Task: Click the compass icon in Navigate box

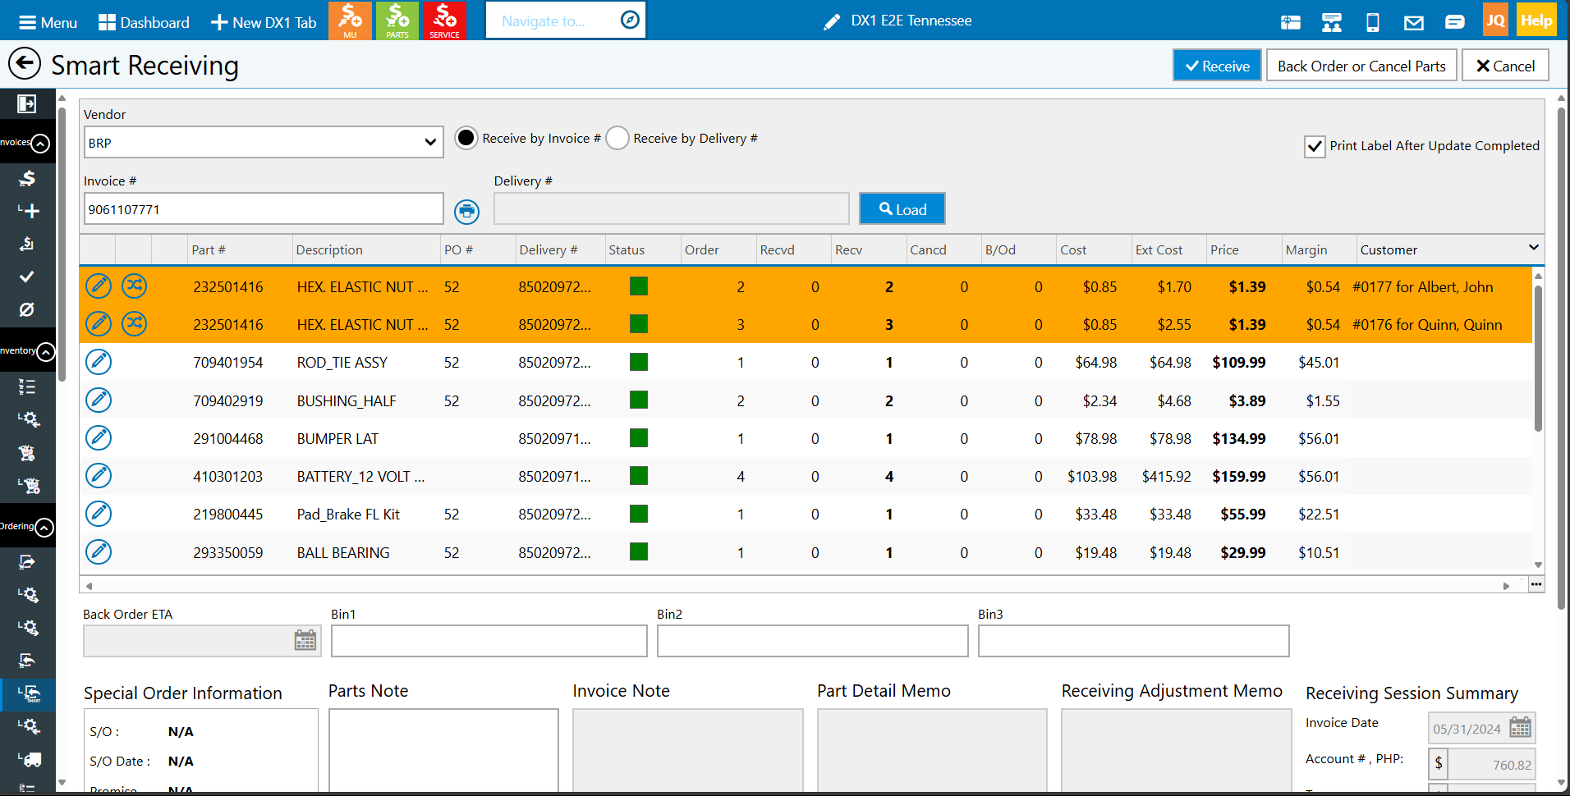Action: click(x=630, y=20)
